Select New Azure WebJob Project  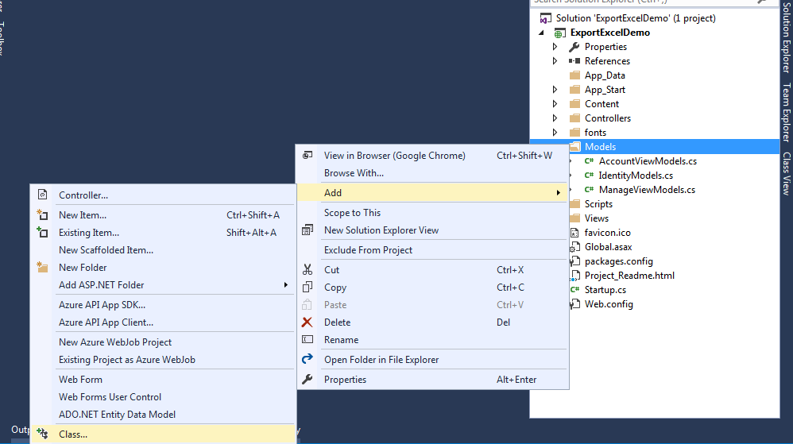click(x=162, y=342)
